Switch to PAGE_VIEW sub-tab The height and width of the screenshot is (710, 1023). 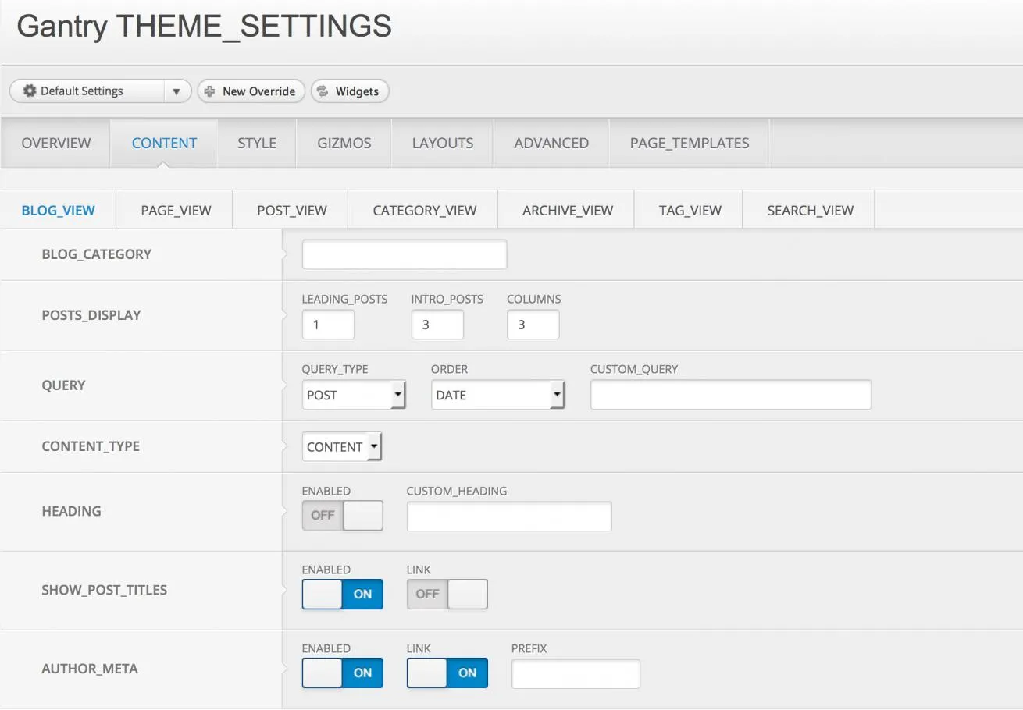click(176, 210)
